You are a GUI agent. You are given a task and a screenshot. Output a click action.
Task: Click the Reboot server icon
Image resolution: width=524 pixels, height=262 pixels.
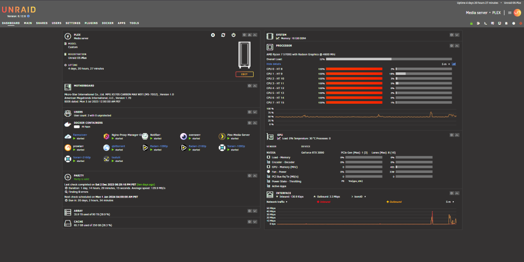coord(223,35)
